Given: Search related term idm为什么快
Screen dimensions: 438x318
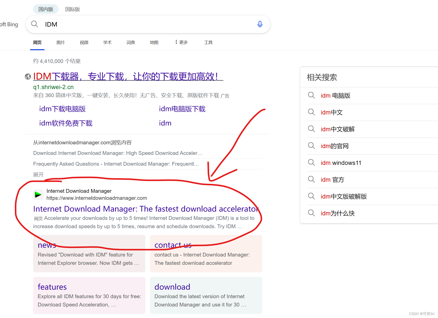Looking at the screenshot, I should (x=338, y=213).
